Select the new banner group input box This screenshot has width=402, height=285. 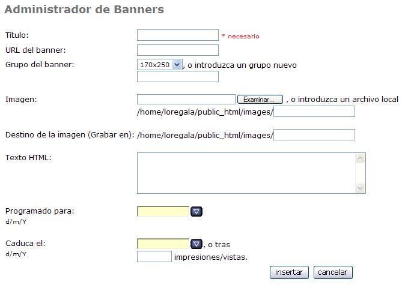pyautogui.click(x=177, y=76)
